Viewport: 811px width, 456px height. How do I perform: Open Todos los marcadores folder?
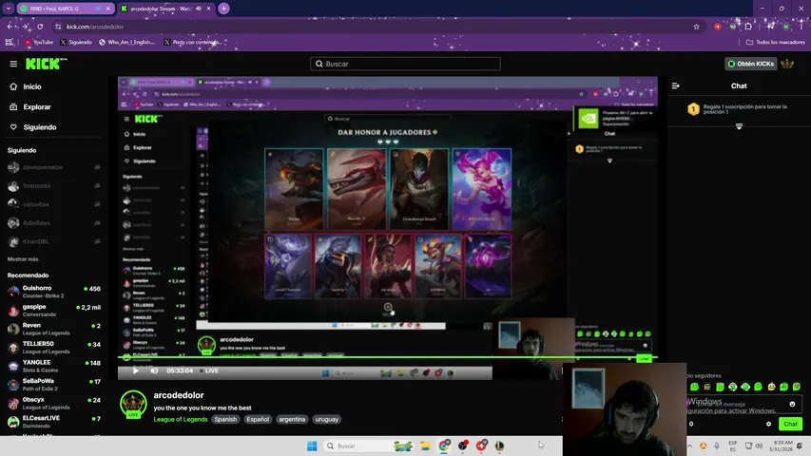775,43
